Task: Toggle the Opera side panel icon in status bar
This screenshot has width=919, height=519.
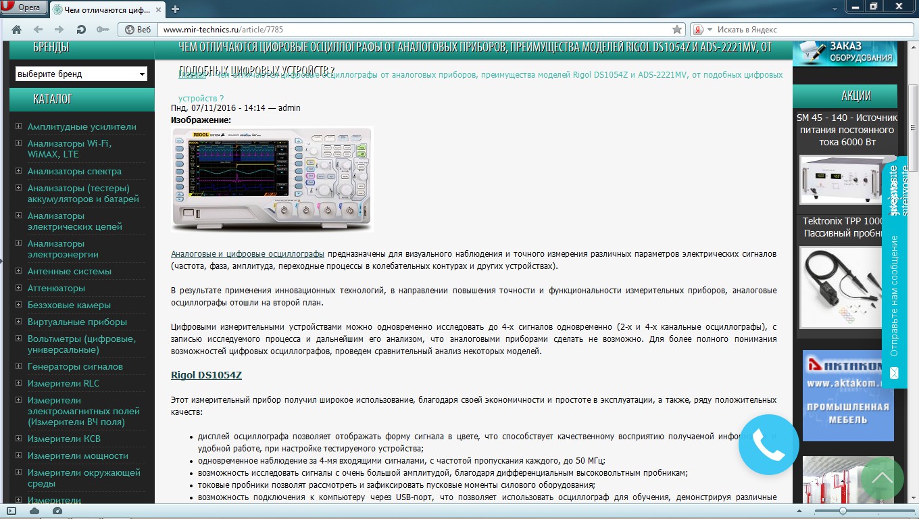Action: [x=11, y=511]
